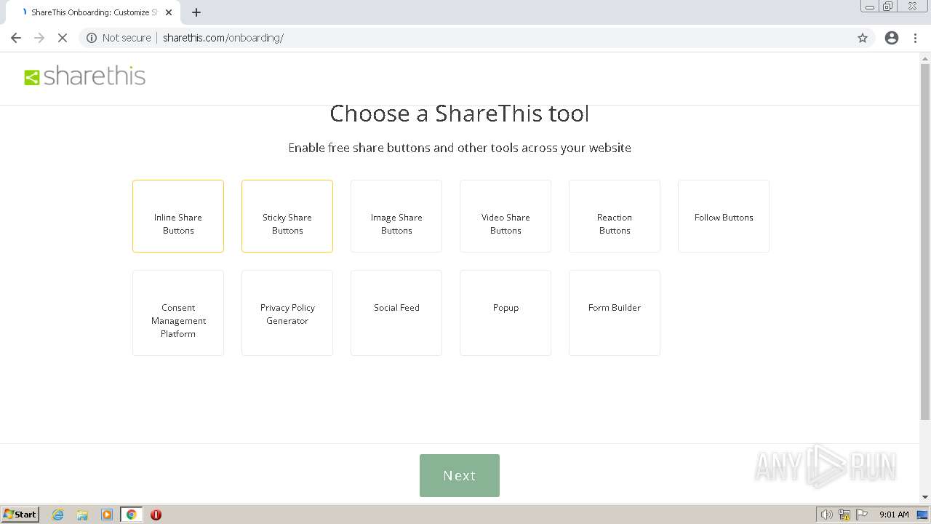Image resolution: width=931 pixels, height=524 pixels.
Task: Click the green Next button
Action: tap(460, 475)
